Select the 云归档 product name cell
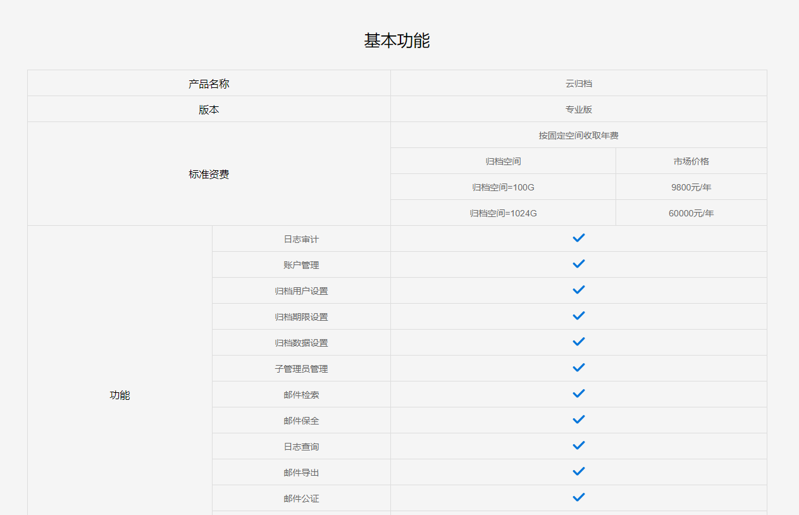Image resolution: width=799 pixels, height=515 pixels. 578,84
